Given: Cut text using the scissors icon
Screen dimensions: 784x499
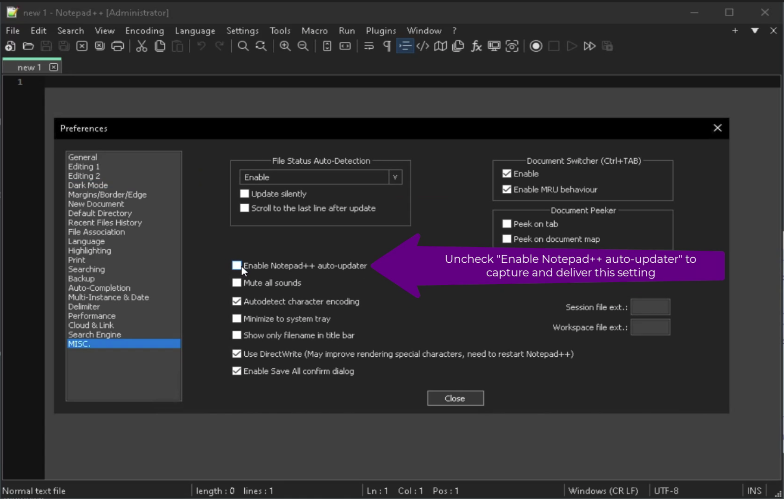Looking at the screenshot, I should click(141, 46).
